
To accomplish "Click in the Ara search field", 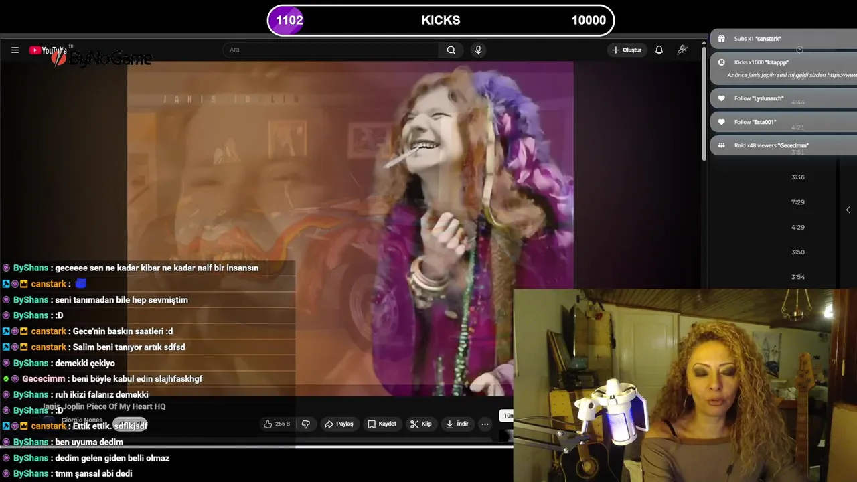I will coord(331,50).
